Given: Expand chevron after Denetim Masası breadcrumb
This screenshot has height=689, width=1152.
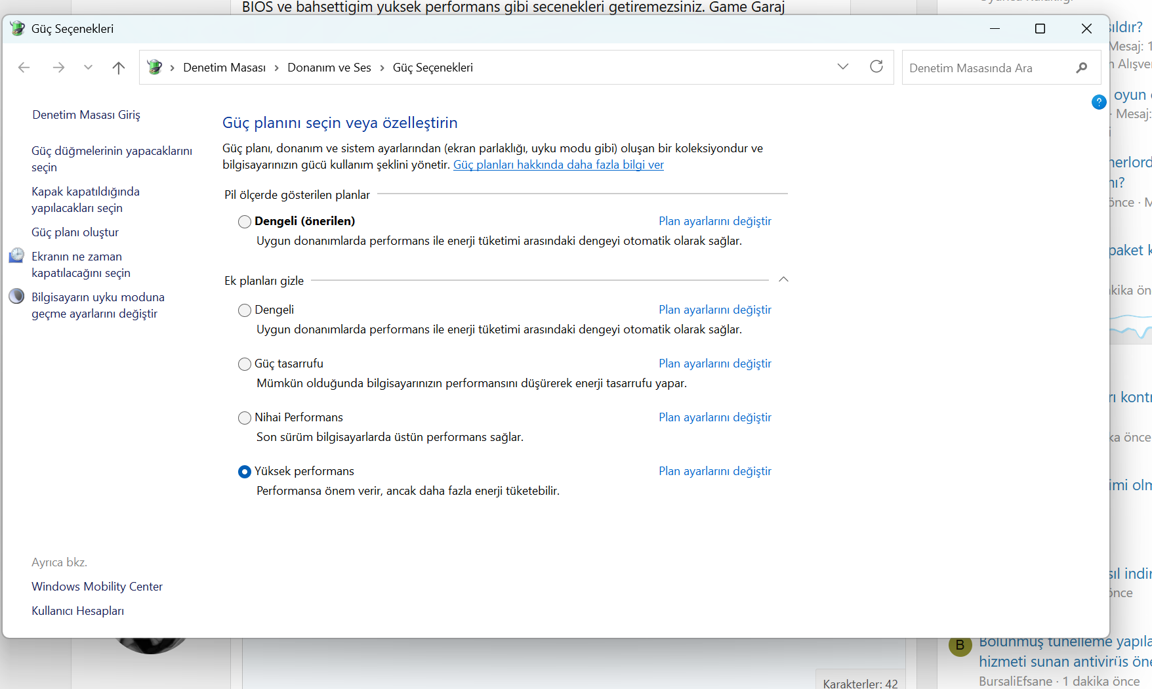Looking at the screenshot, I should tap(277, 68).
